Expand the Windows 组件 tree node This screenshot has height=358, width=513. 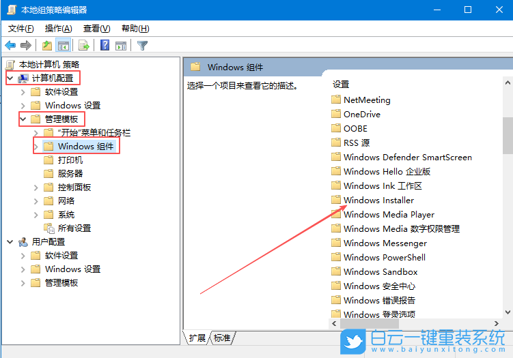coord(36,147)
